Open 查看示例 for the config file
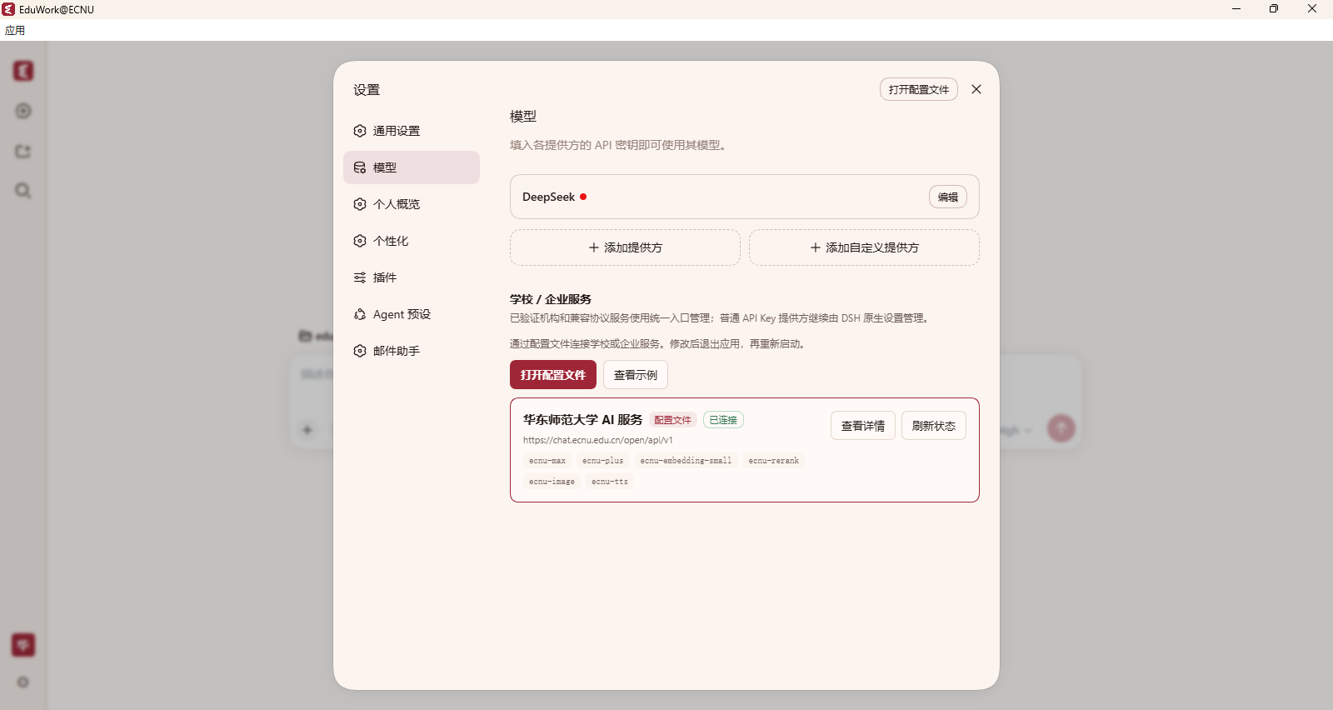Viewport: 1333px width, 710px height. click(636, 375)
